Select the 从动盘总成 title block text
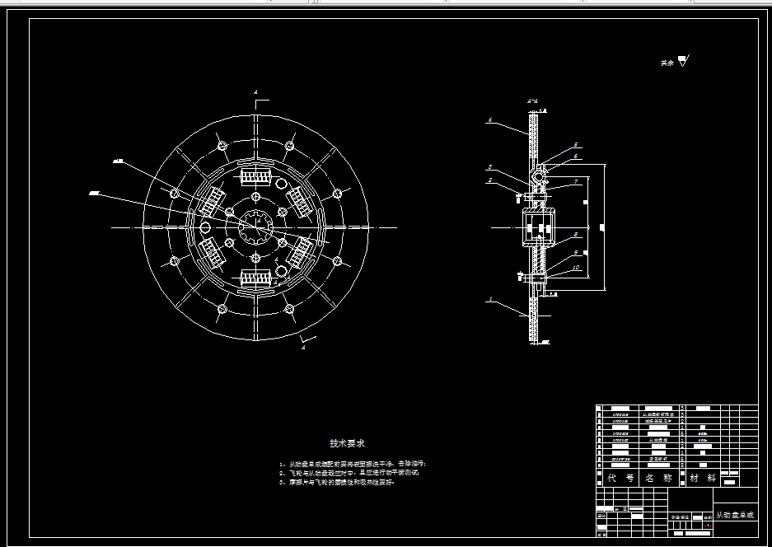The width and height of the screenshot is (772, 547). [735, 515]
